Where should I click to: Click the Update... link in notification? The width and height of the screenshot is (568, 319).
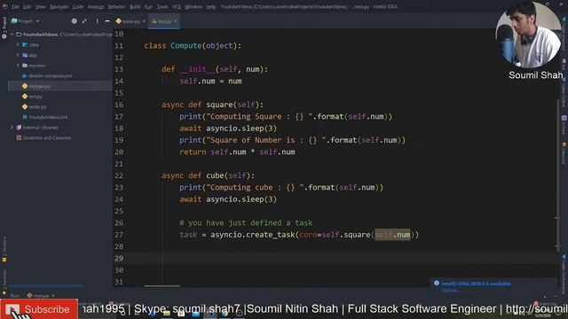450,290
